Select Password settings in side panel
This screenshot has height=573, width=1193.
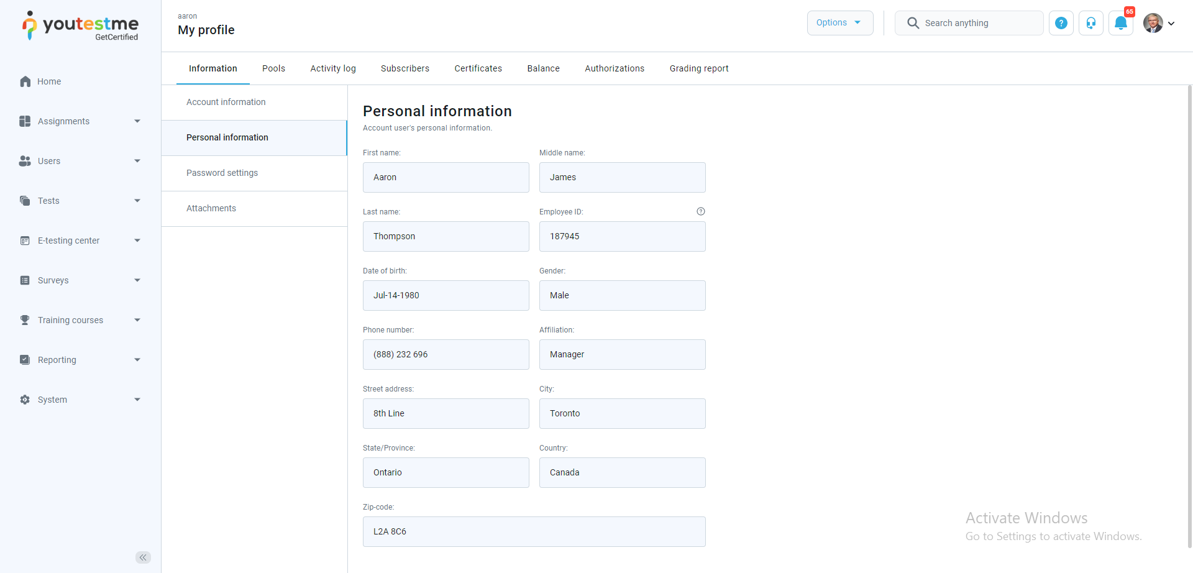[x=222, y=173]
